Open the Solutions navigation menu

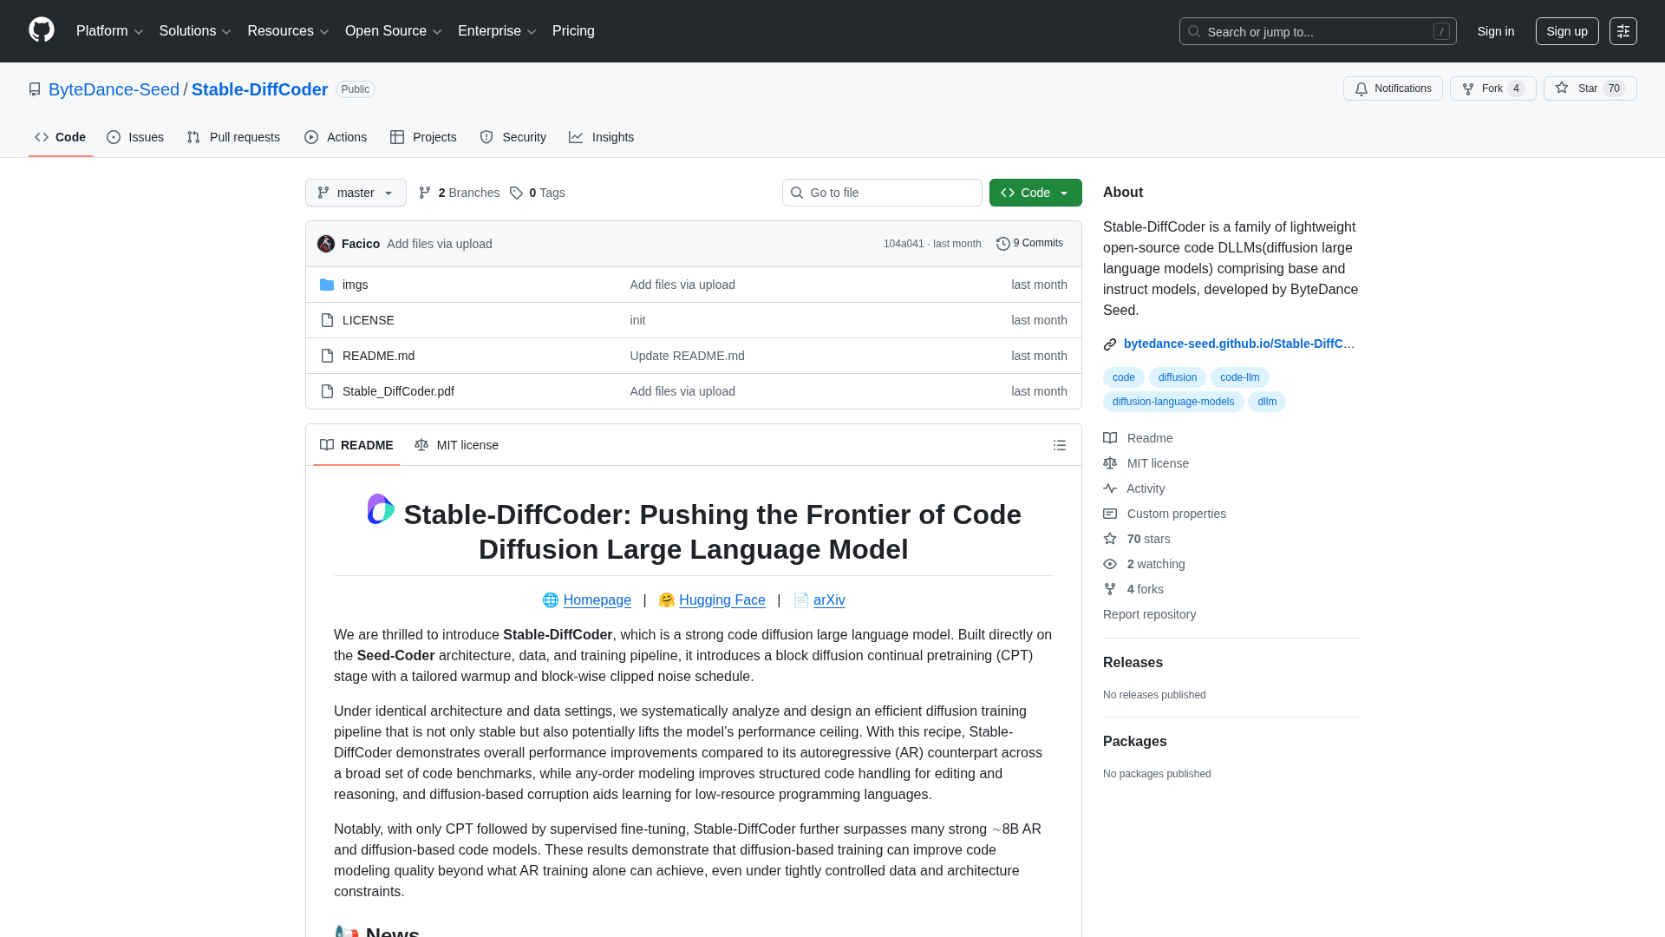pyautogui.click(x=194, y=31)
